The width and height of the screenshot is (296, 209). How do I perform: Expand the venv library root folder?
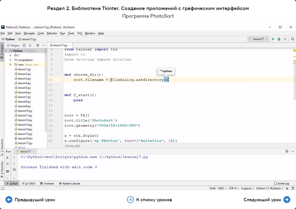point(10,65)
